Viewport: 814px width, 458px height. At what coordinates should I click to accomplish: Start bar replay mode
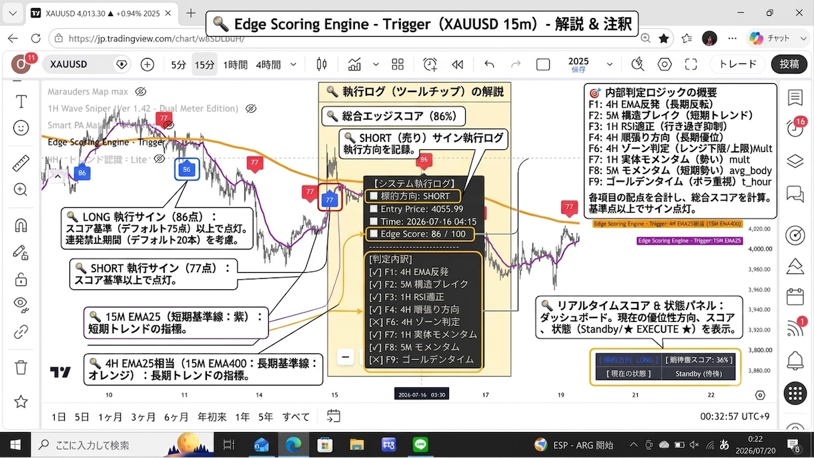[458, 65]
